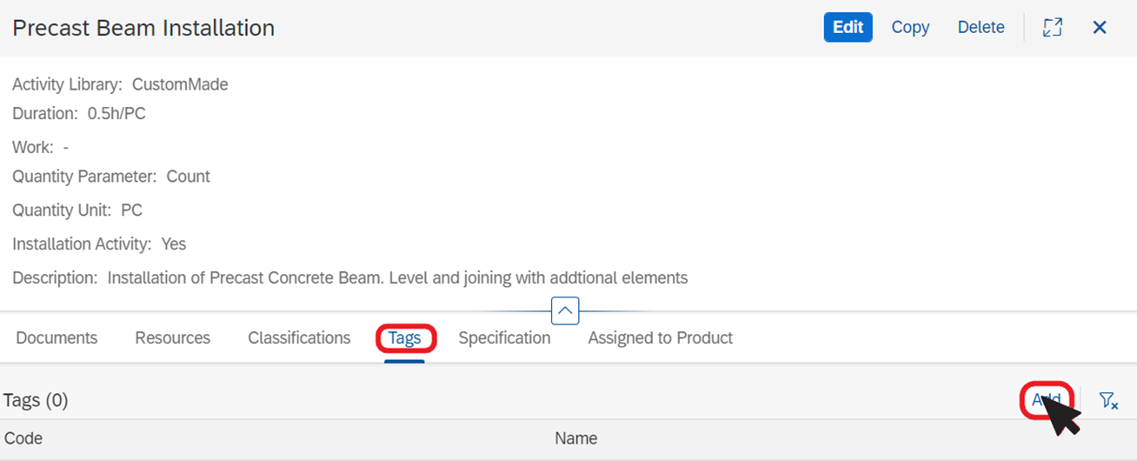
Task: Select the Tags (0) table heading
Action: click(x=36, y=400)
